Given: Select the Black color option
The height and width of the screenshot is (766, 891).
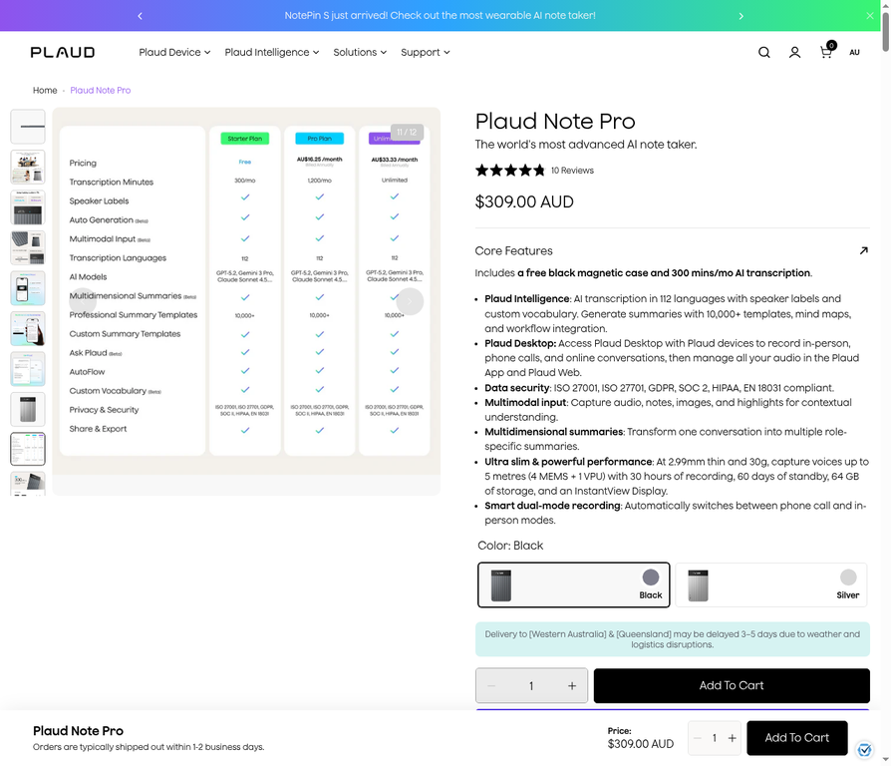Looking at the screenshot, I should click(573, 586).
